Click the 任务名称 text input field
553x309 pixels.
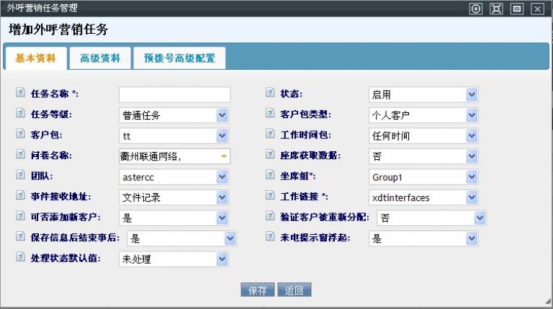click(174, 94)
